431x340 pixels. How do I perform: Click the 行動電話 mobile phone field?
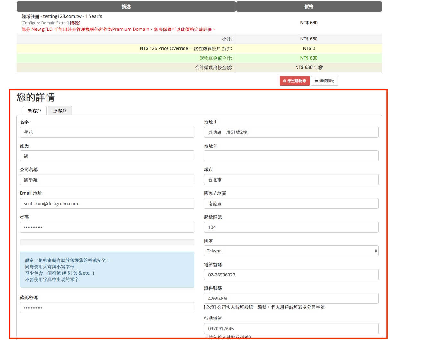pyautogui.click(x=291, y=328)
